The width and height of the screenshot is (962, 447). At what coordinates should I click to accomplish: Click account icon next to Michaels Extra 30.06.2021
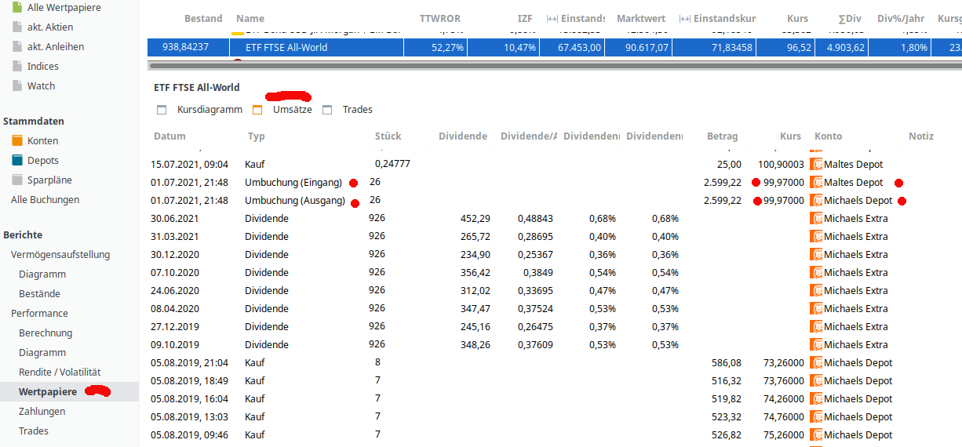[816, 218]
